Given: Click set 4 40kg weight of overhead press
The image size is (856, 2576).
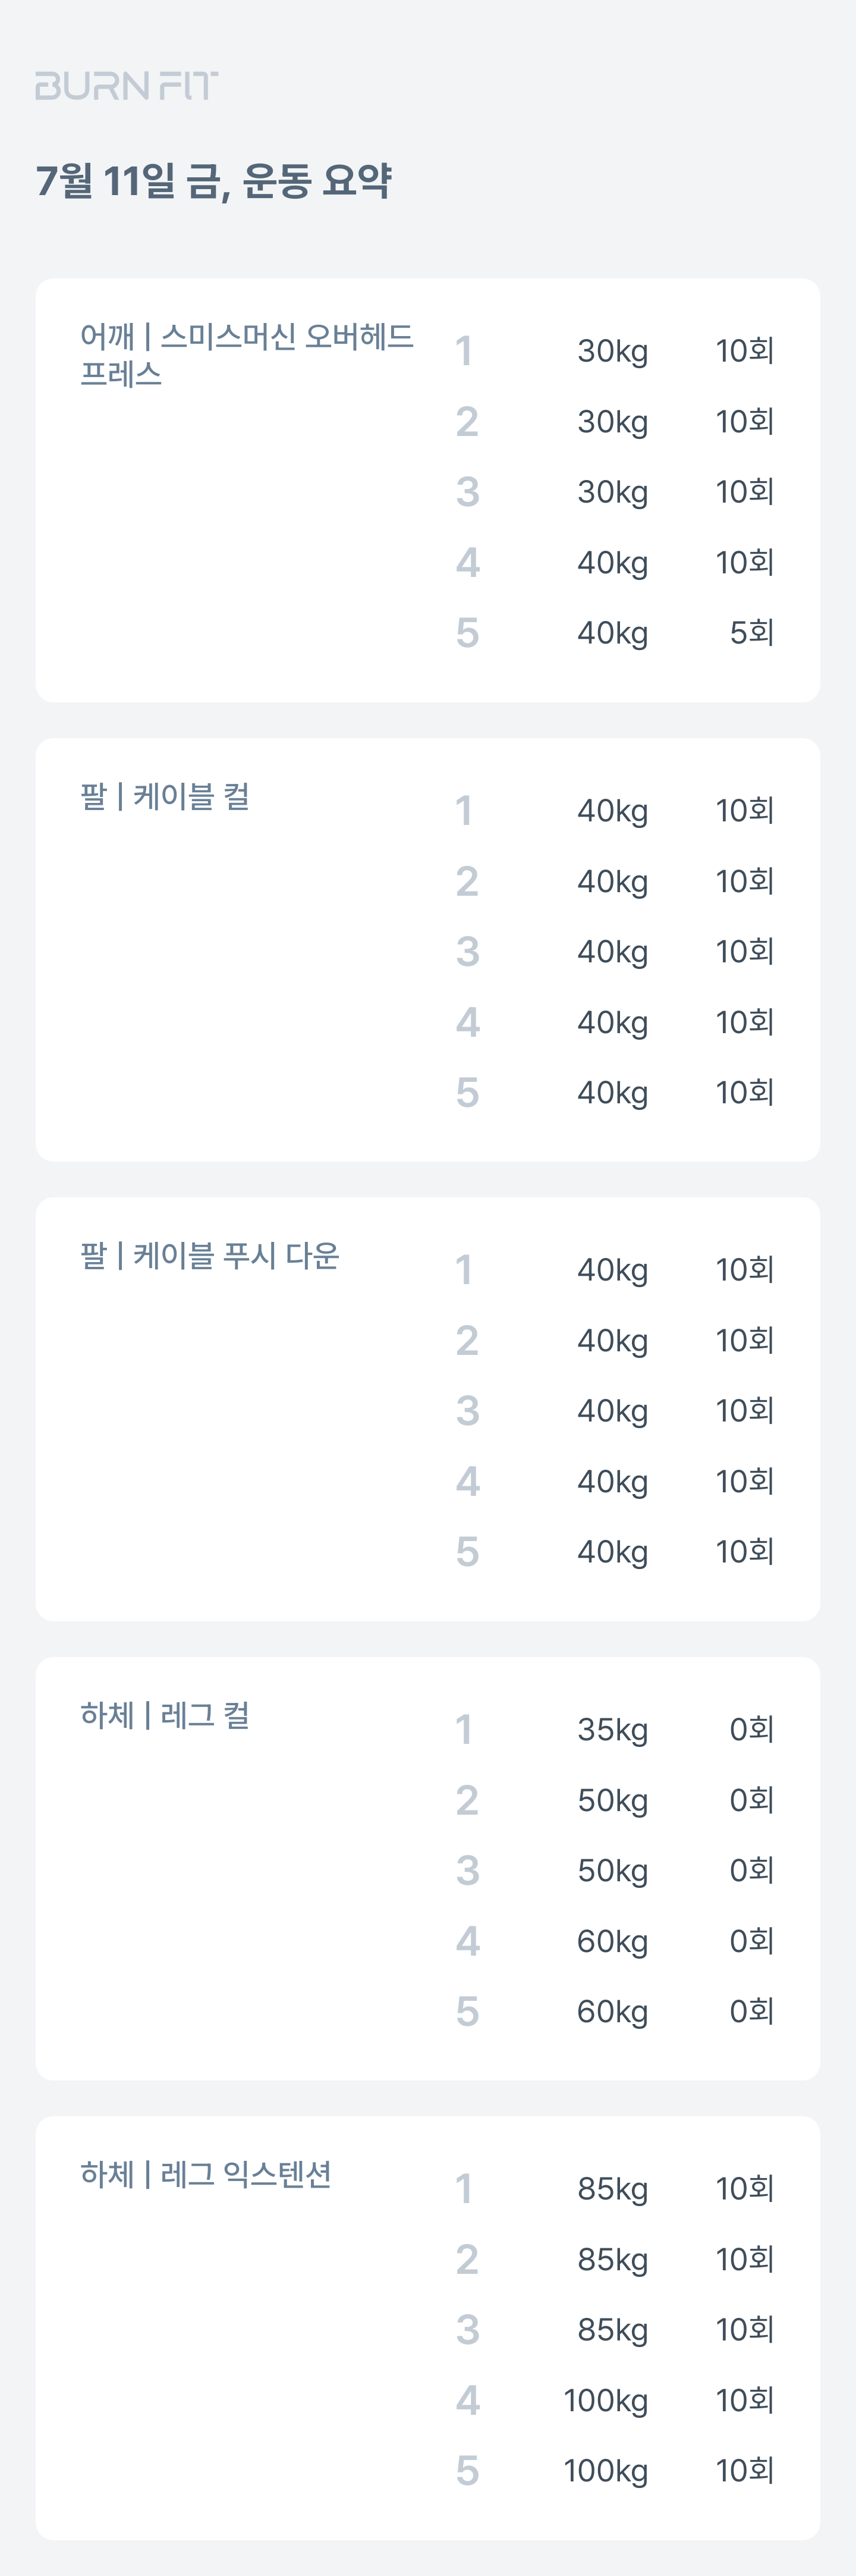Looking at the screenshot, I should coord(612,562).
